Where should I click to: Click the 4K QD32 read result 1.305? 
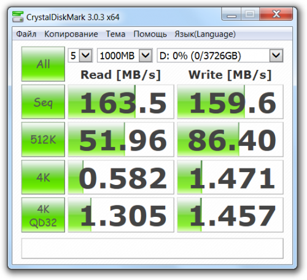coord(121,215)
